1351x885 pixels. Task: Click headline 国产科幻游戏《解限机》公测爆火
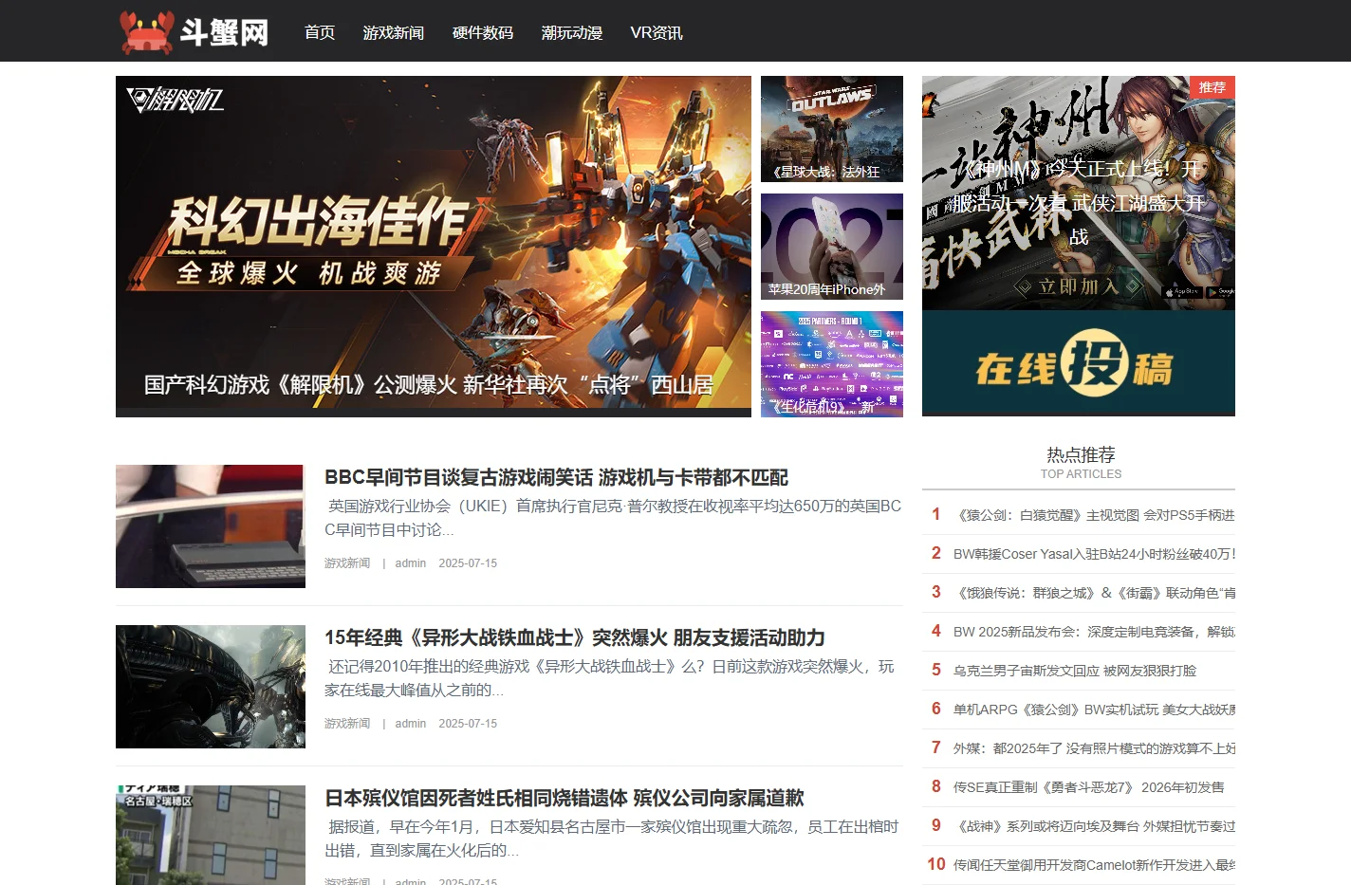[x=429, y=385]
